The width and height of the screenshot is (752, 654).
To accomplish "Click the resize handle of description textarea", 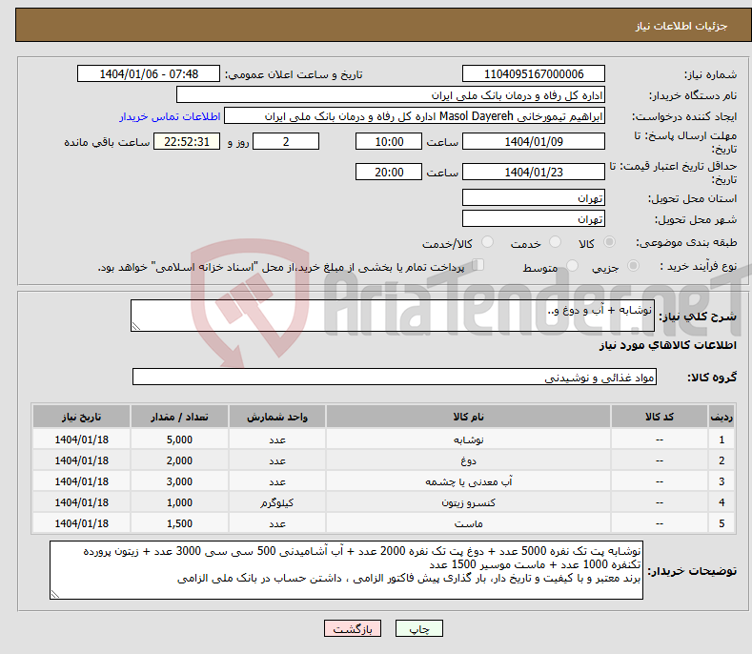I will 135,326.
